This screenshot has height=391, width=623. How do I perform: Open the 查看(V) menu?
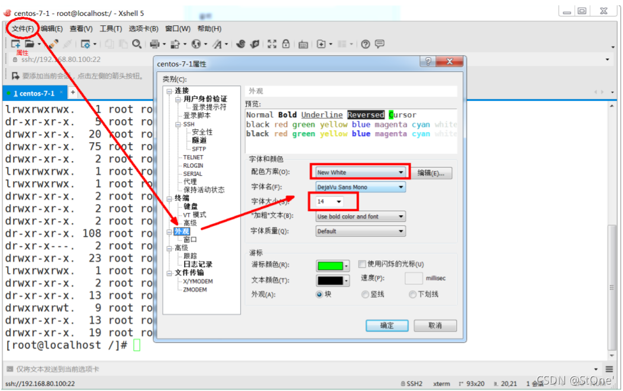pyautogui.click(x=81, y=29)
